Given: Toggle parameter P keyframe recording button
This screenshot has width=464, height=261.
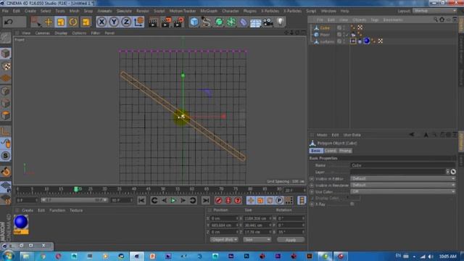Looking at the screenshot, I should coord(279,200).
